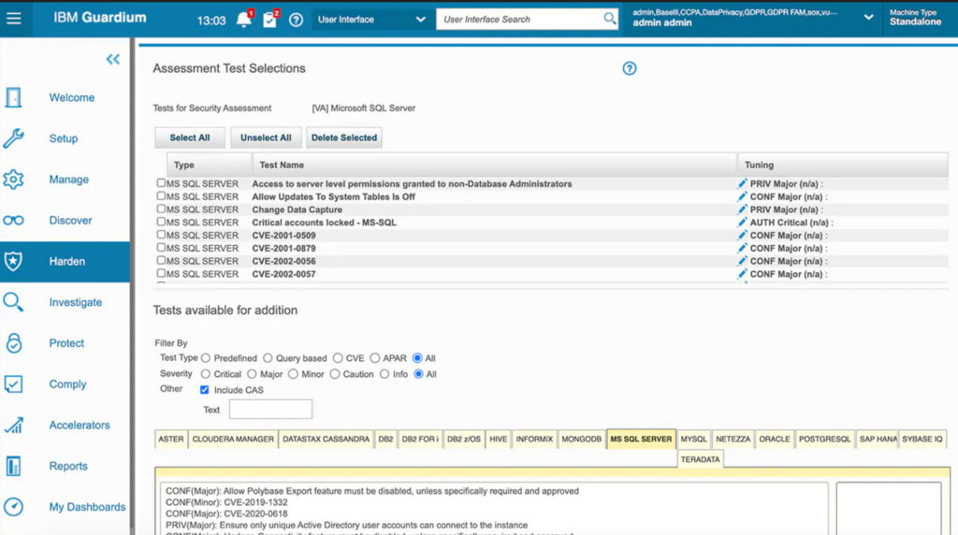Viewport: 958px width, 535px height.
Task: Switch to the SAP HANA tab
Action: click(878, 439)
